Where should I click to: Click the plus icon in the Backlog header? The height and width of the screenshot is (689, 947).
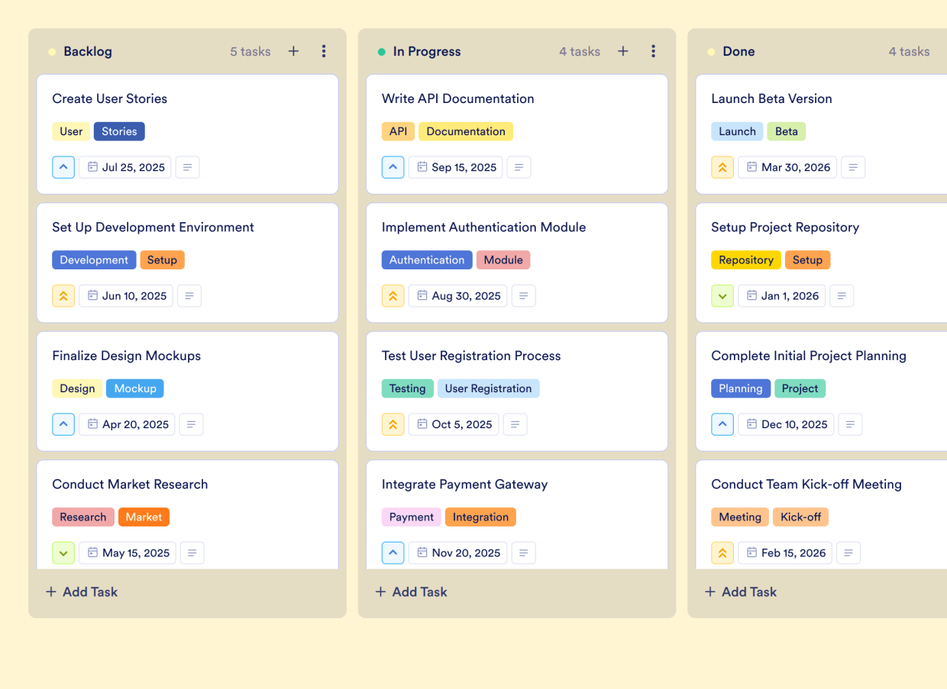(293, 51)
